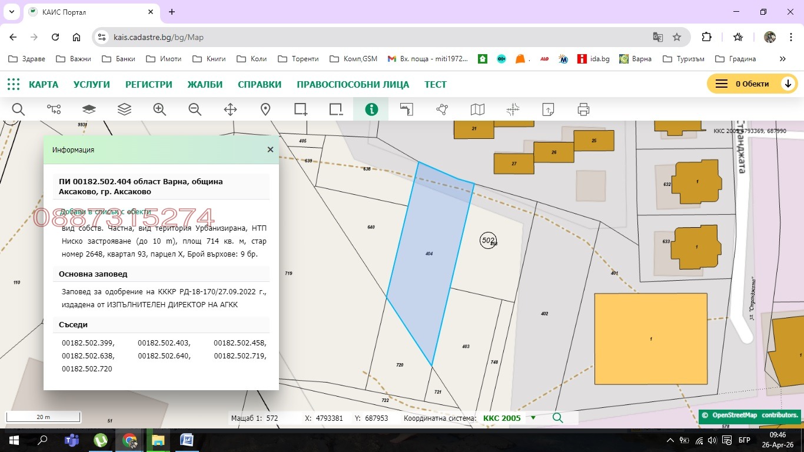This screenshot has height=452, width=804.
Task: Open the ККС 2005 coordinate system dropdown
Action: [533, 418]
